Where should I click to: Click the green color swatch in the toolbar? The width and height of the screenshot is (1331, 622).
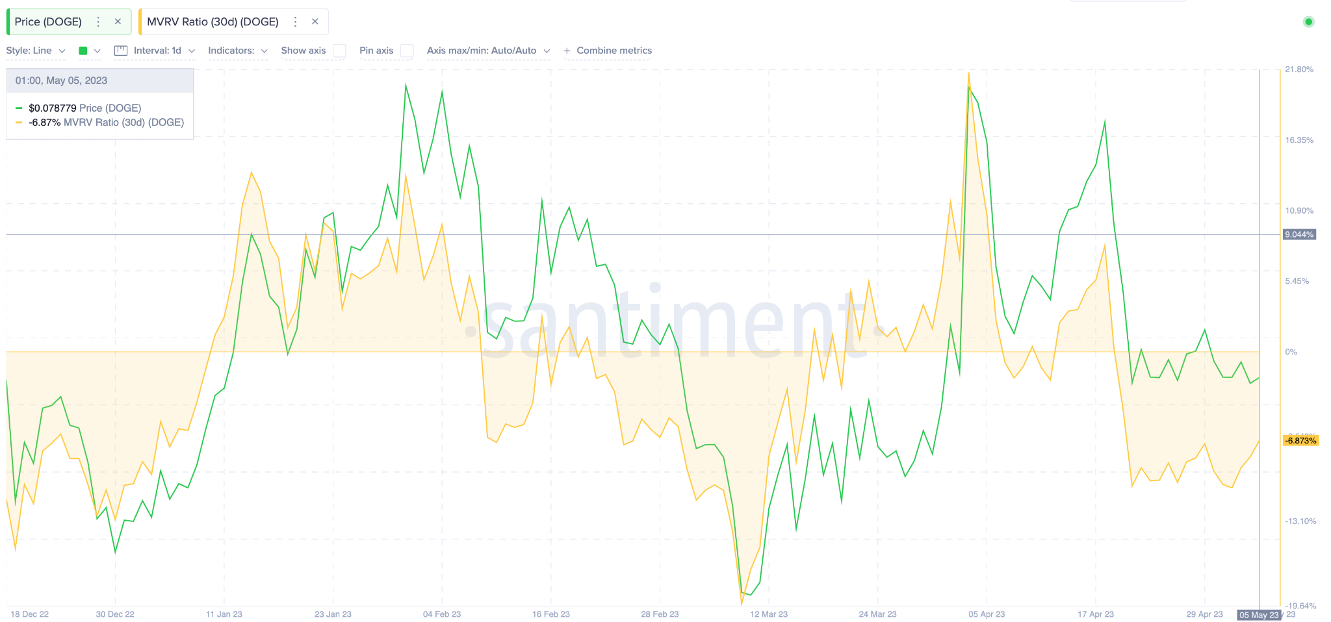tap(82, 50)
